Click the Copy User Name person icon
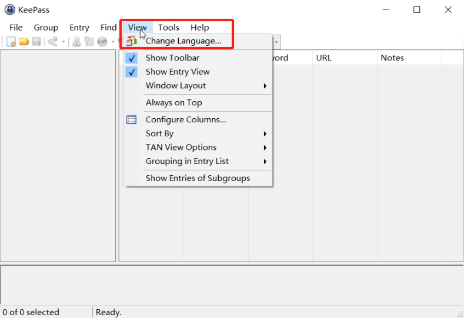Image resolution: width=464 pixels, height=318 pixels. click(76, 42)
